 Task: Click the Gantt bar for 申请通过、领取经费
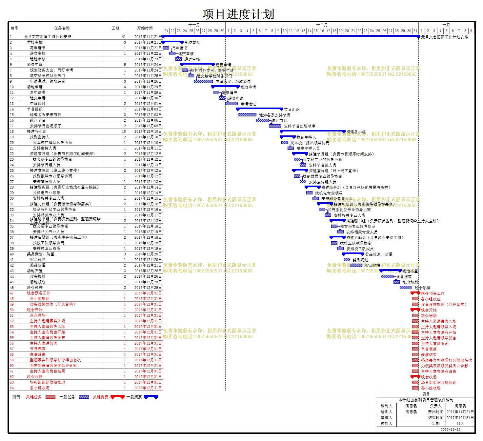[x=203, y=81]
